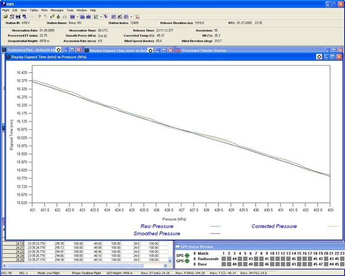Open the Plots menu

coord(44,10)
